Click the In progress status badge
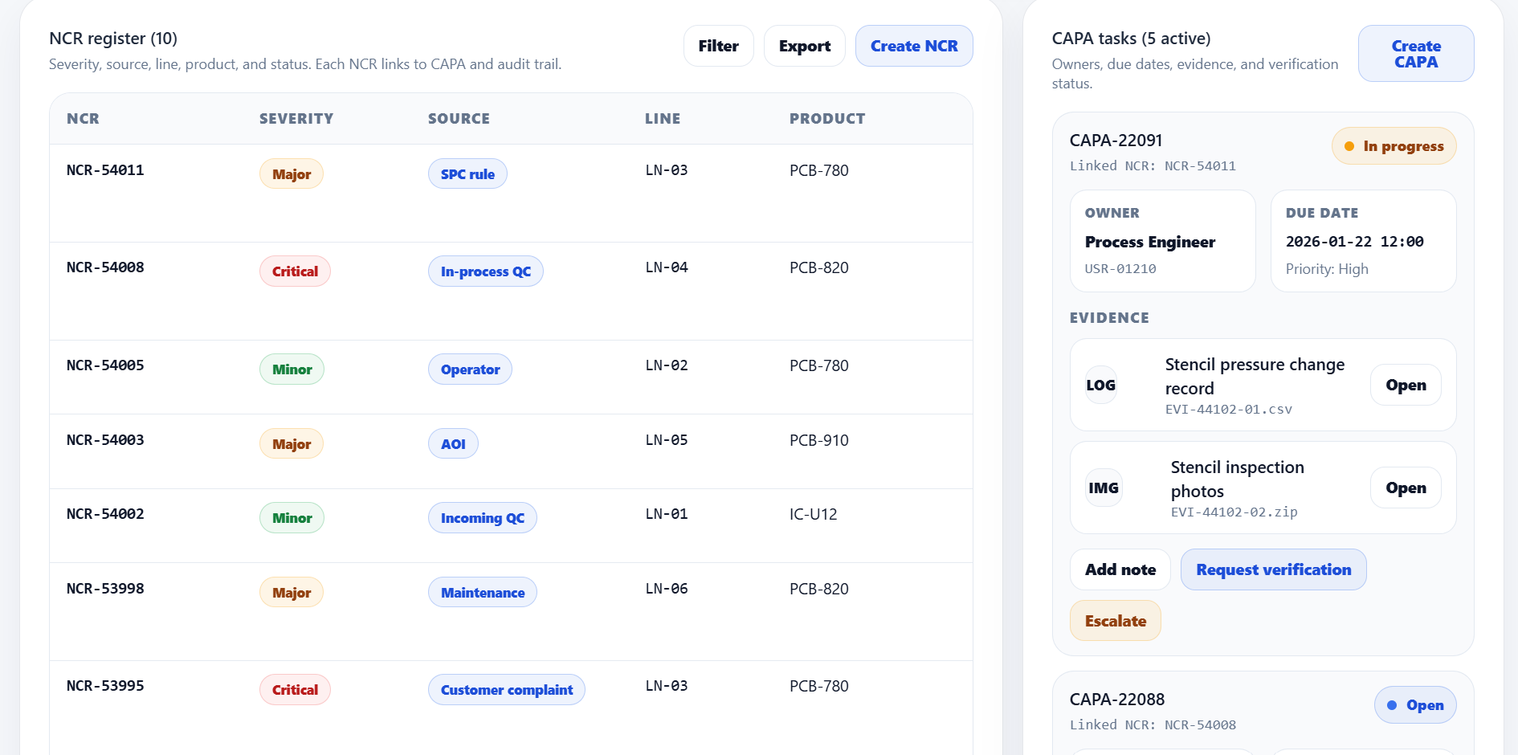Screen dimensions: 1518x755 click(1394, 146)
